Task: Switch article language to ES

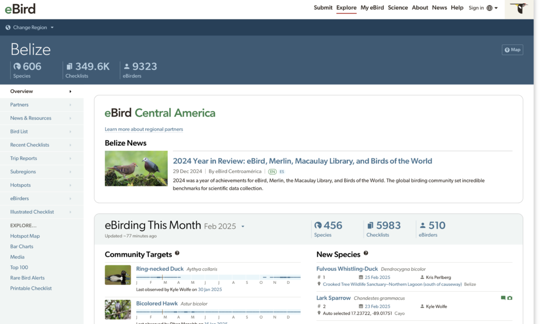Action: (x=282, y=172)
